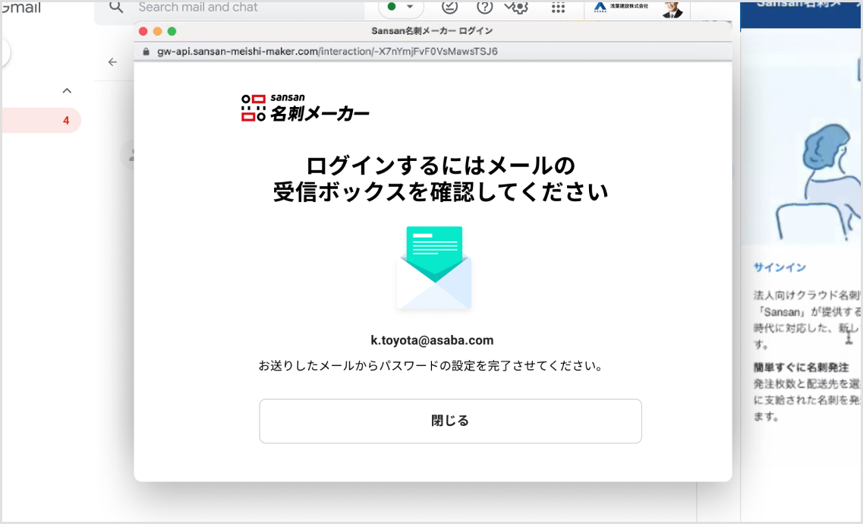Open Gmail help question mark icon

tap(484, 7)
